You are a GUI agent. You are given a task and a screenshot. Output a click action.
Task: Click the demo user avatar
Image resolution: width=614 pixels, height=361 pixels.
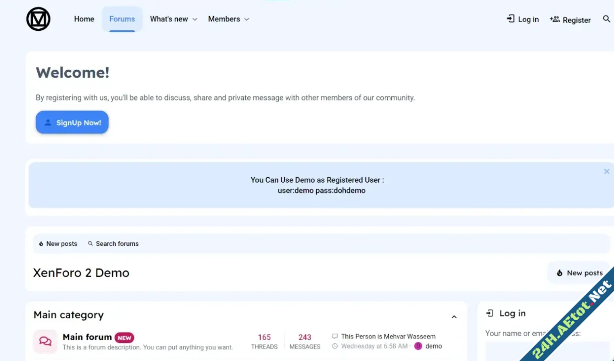[418, 346]
